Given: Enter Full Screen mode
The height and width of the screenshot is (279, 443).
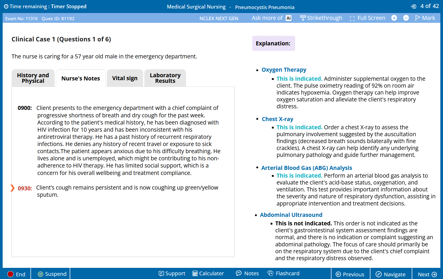Looking at the screenshot, I should tap(367, 18).
